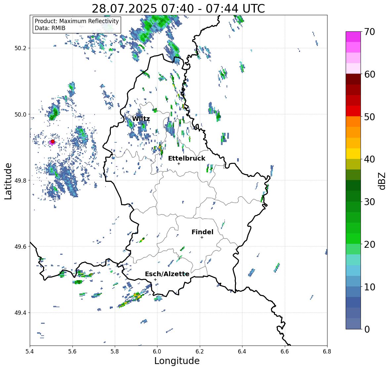Image resolution: width=390 pixels, height=369 pixels.
Task: Click longitude tick label '5.6'
Action: tap(72, 351)
